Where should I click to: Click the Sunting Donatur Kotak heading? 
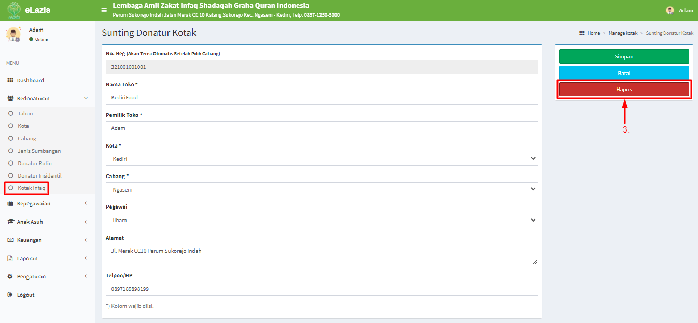pos(149,33)
